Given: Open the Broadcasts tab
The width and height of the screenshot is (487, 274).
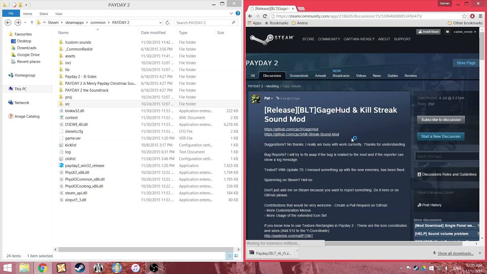Looking at the screenshot, I should coord(341,76).
